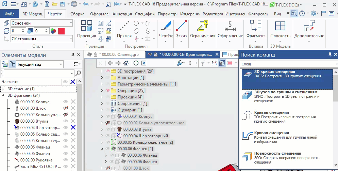Image resolution: width=338 pixels, height=171 pixels.
Task: Expand the 3D построения [29] folder
Action: point(101,71)
